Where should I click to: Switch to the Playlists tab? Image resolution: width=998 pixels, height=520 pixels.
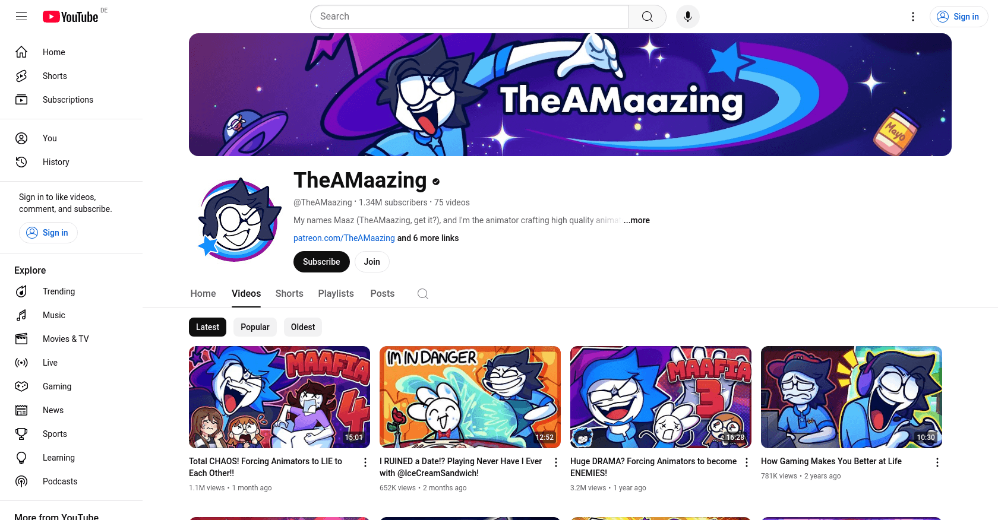[x=336, y=294]
